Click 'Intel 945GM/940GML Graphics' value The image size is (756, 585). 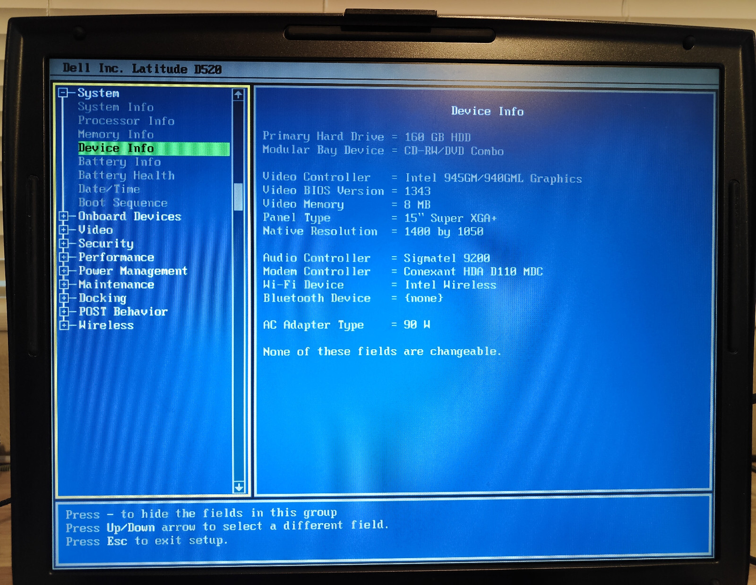point(493,179)
